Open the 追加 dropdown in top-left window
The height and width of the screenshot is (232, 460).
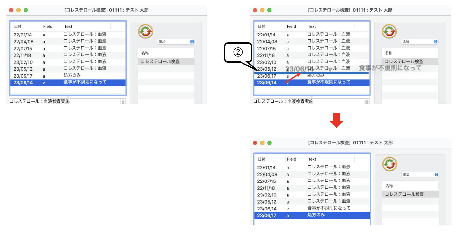(x=176, y=42)
